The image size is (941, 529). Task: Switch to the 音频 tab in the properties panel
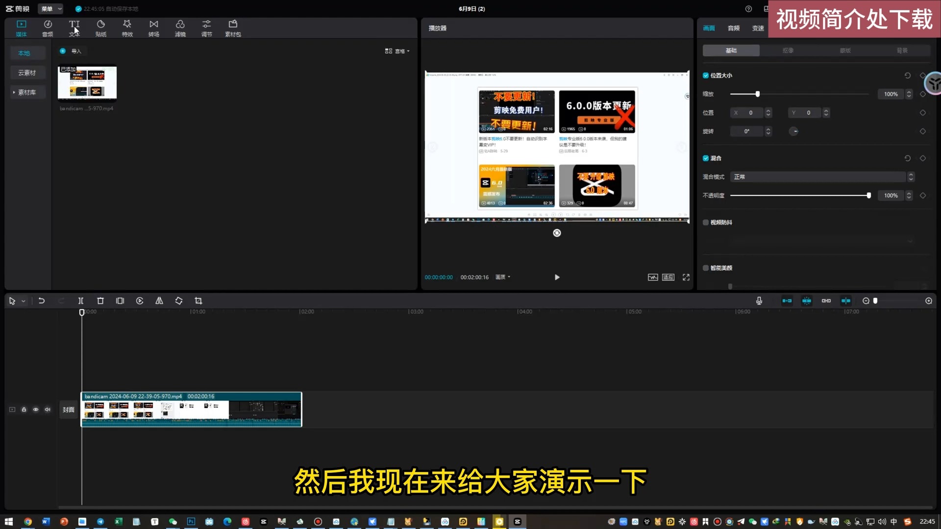733,28
